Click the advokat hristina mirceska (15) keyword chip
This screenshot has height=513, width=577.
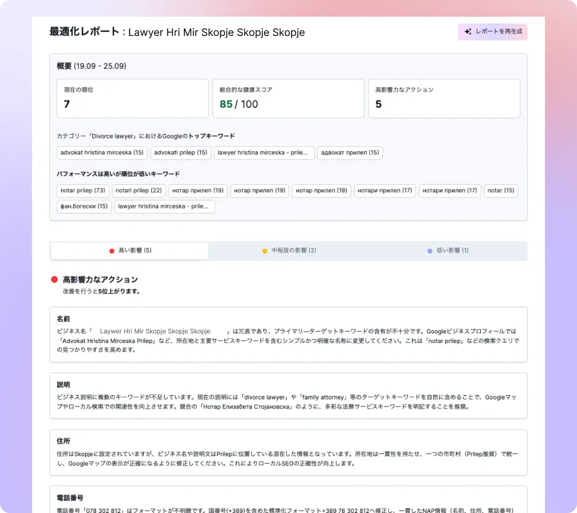(x=101, y=153)
